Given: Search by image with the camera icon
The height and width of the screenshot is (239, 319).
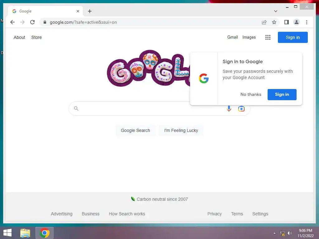Looking at the screenshot, I should 241,109.
